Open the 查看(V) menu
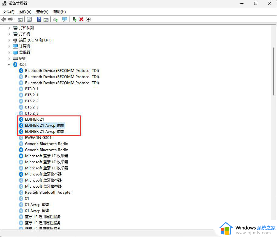The width and height of the screenshot is (277, 237). pos(42,12)
